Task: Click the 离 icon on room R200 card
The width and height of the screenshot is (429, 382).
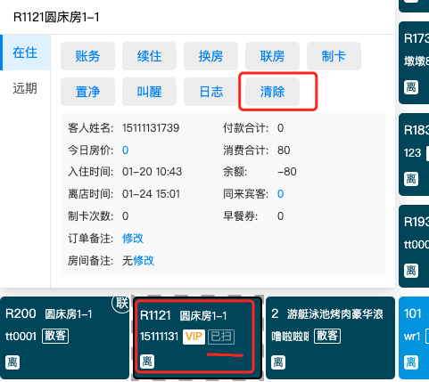Action: (x=12, y=362)
